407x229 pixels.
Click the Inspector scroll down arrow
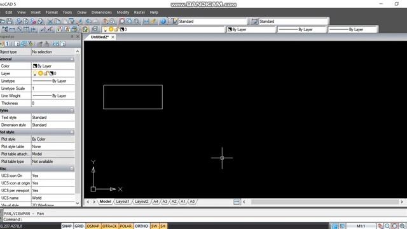(x=78, y=204)
